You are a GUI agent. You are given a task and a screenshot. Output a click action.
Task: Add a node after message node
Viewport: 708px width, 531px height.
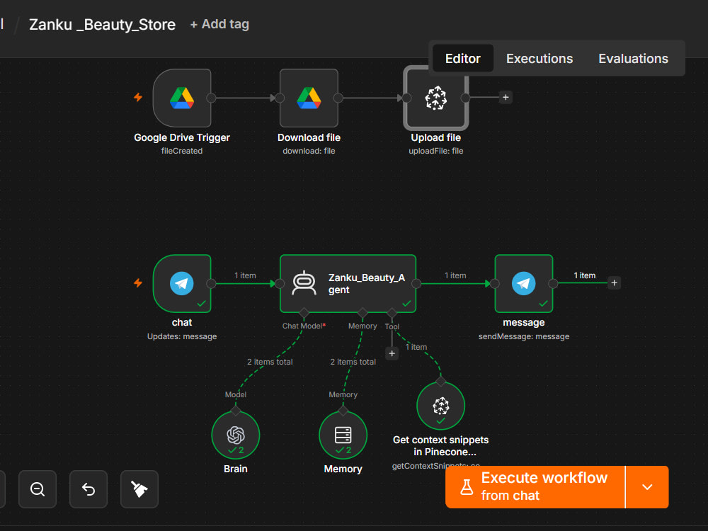(x=614, y=283)
